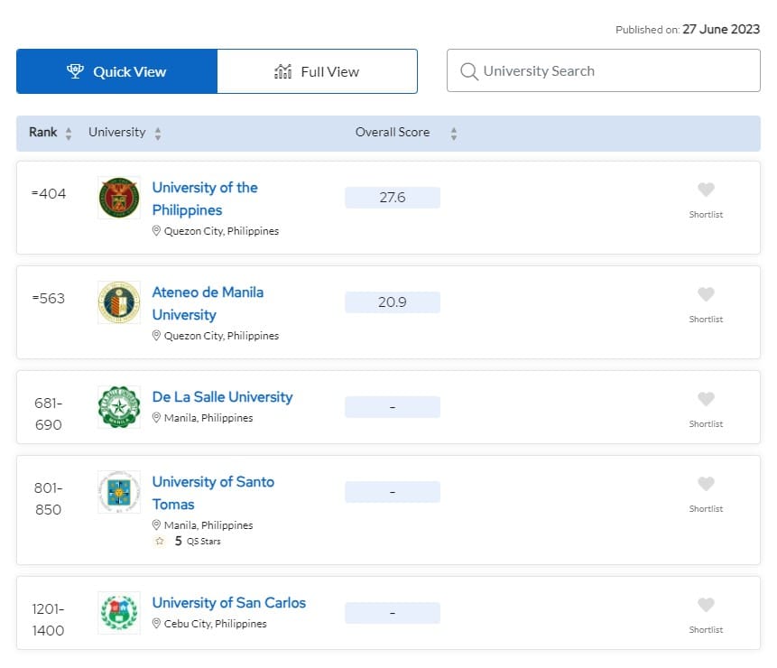Open University of San Carlos link
Viewport: 777px width, 668px height.
[229, 603]
